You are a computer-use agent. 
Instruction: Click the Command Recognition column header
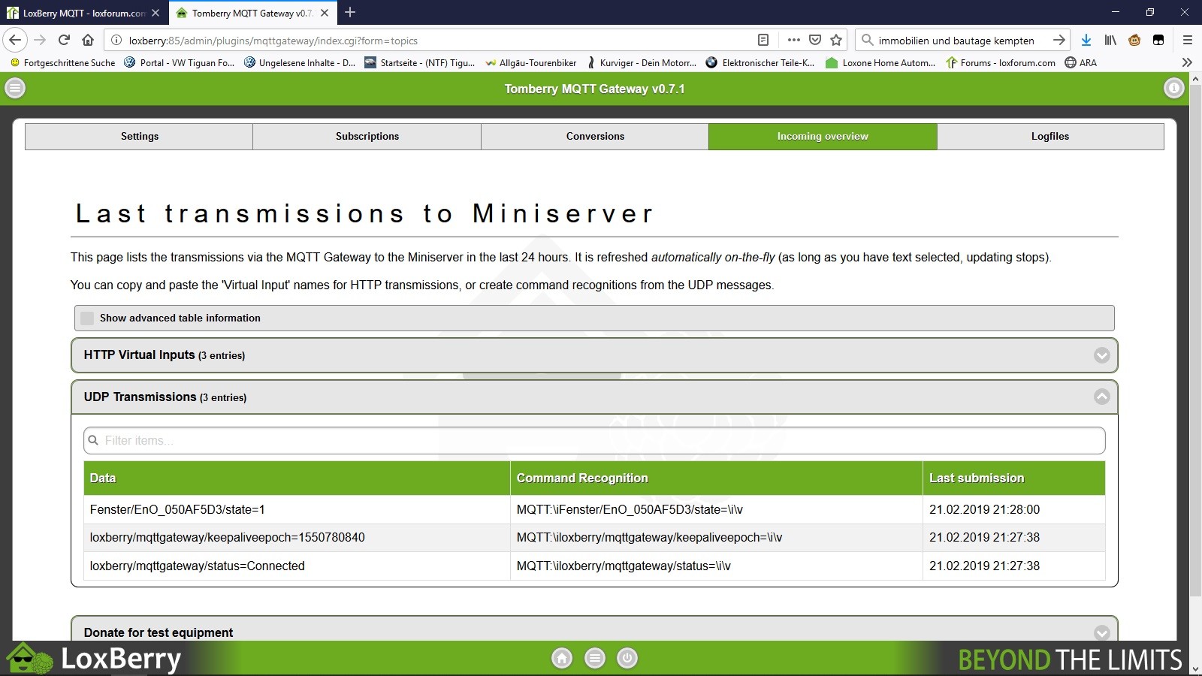pos(717,478)
